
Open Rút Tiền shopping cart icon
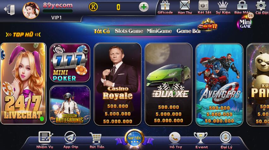tap(96, 137)
